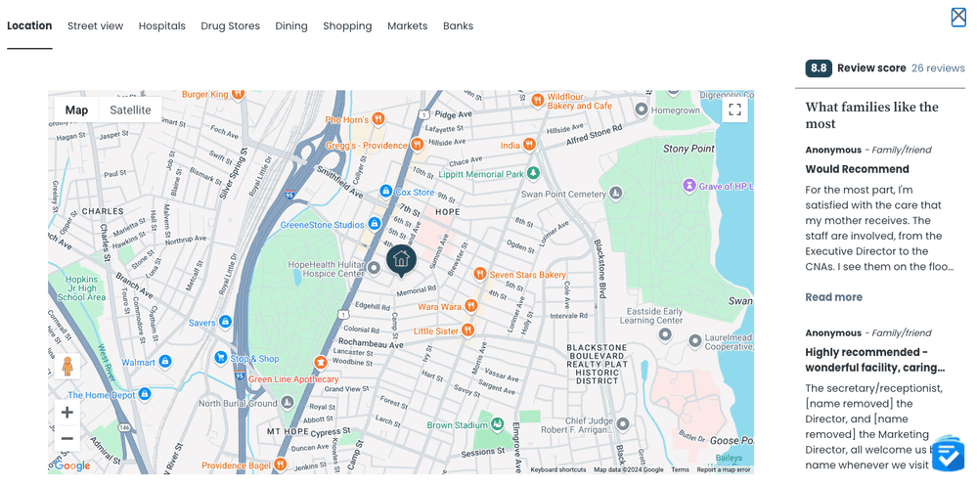Click the Cox Store shopping marker
This screenshot has width=977, height=484.
[x=385, y=191]
